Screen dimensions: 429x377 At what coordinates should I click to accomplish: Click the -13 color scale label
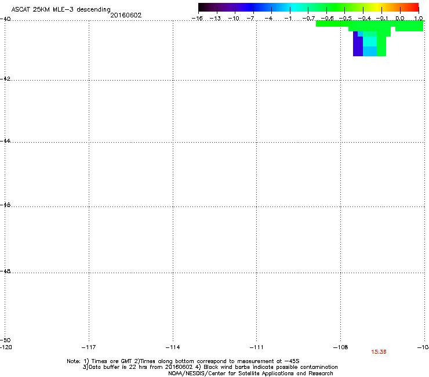click(x=215, y=19)
